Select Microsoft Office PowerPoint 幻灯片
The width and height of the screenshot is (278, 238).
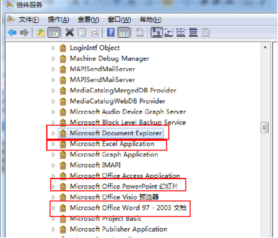click(x=124, y=187)
